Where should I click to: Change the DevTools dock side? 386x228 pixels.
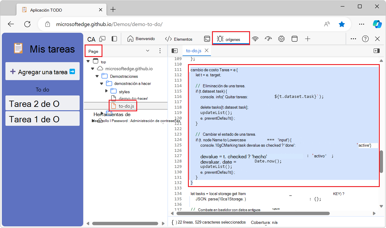click(114, 39)
